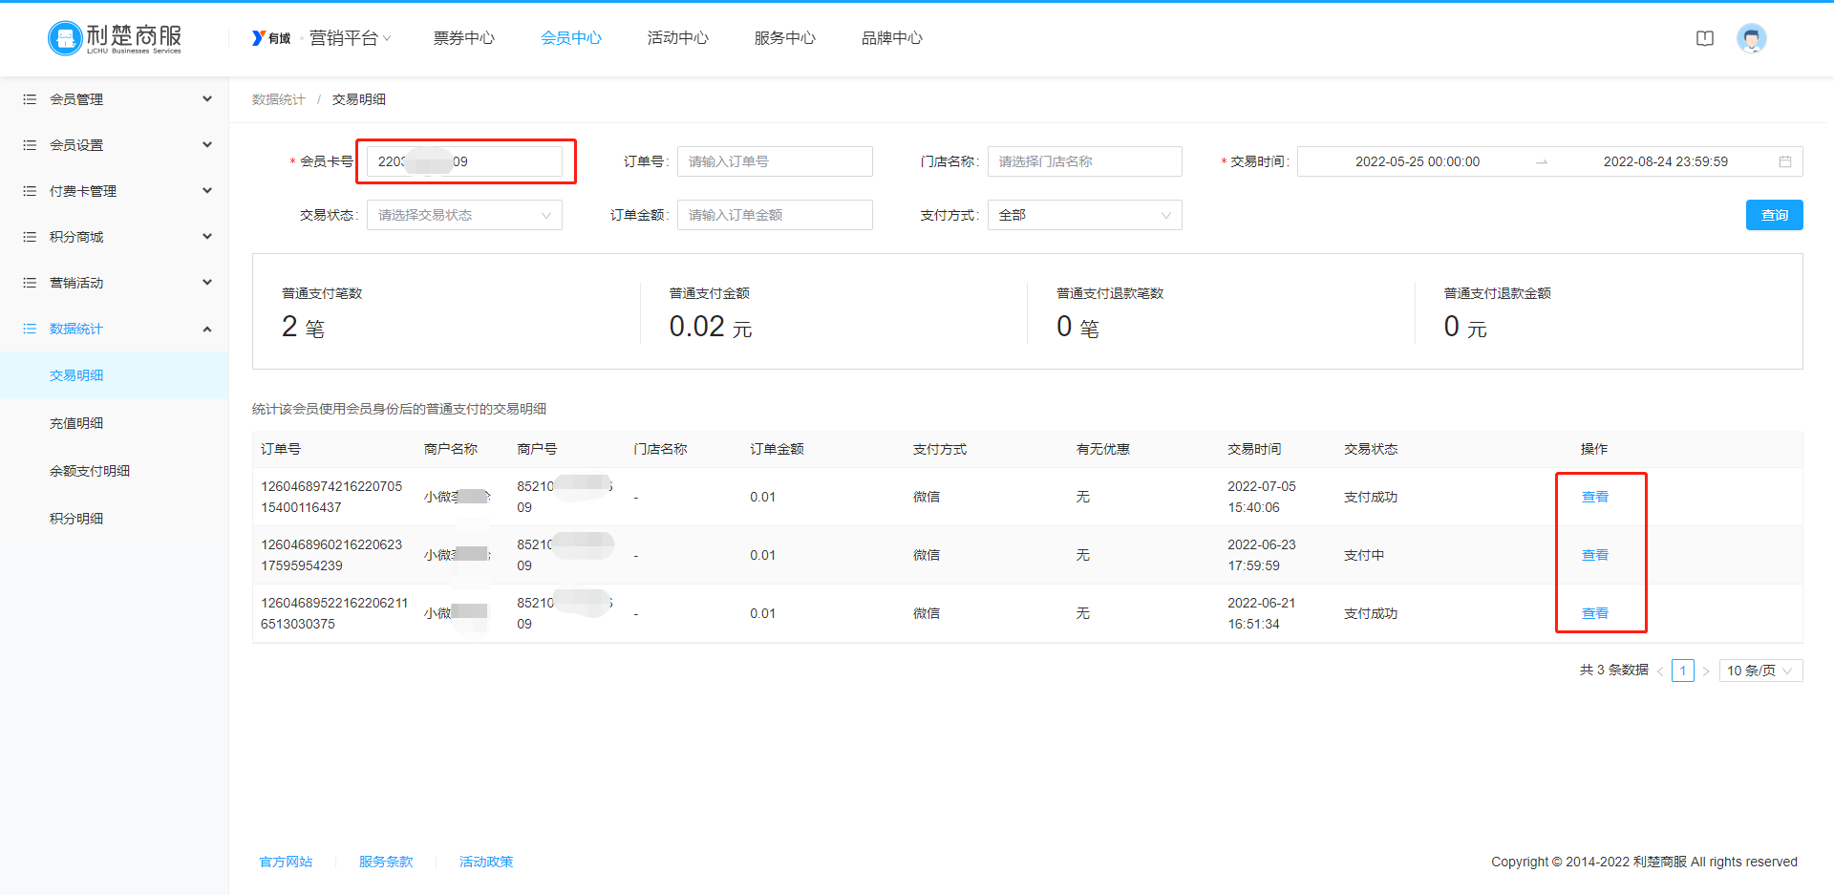The image size is (1834, 895).
Task: Switch to 会员中心 tab
Action: click(571, 38)
